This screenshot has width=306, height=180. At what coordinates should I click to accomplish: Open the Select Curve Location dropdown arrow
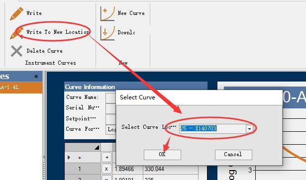(249, 129)
